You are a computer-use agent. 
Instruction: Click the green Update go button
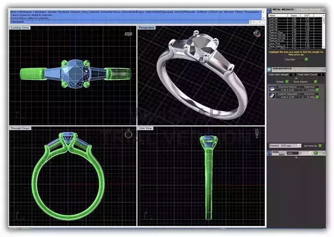click(x=287, y=82)
